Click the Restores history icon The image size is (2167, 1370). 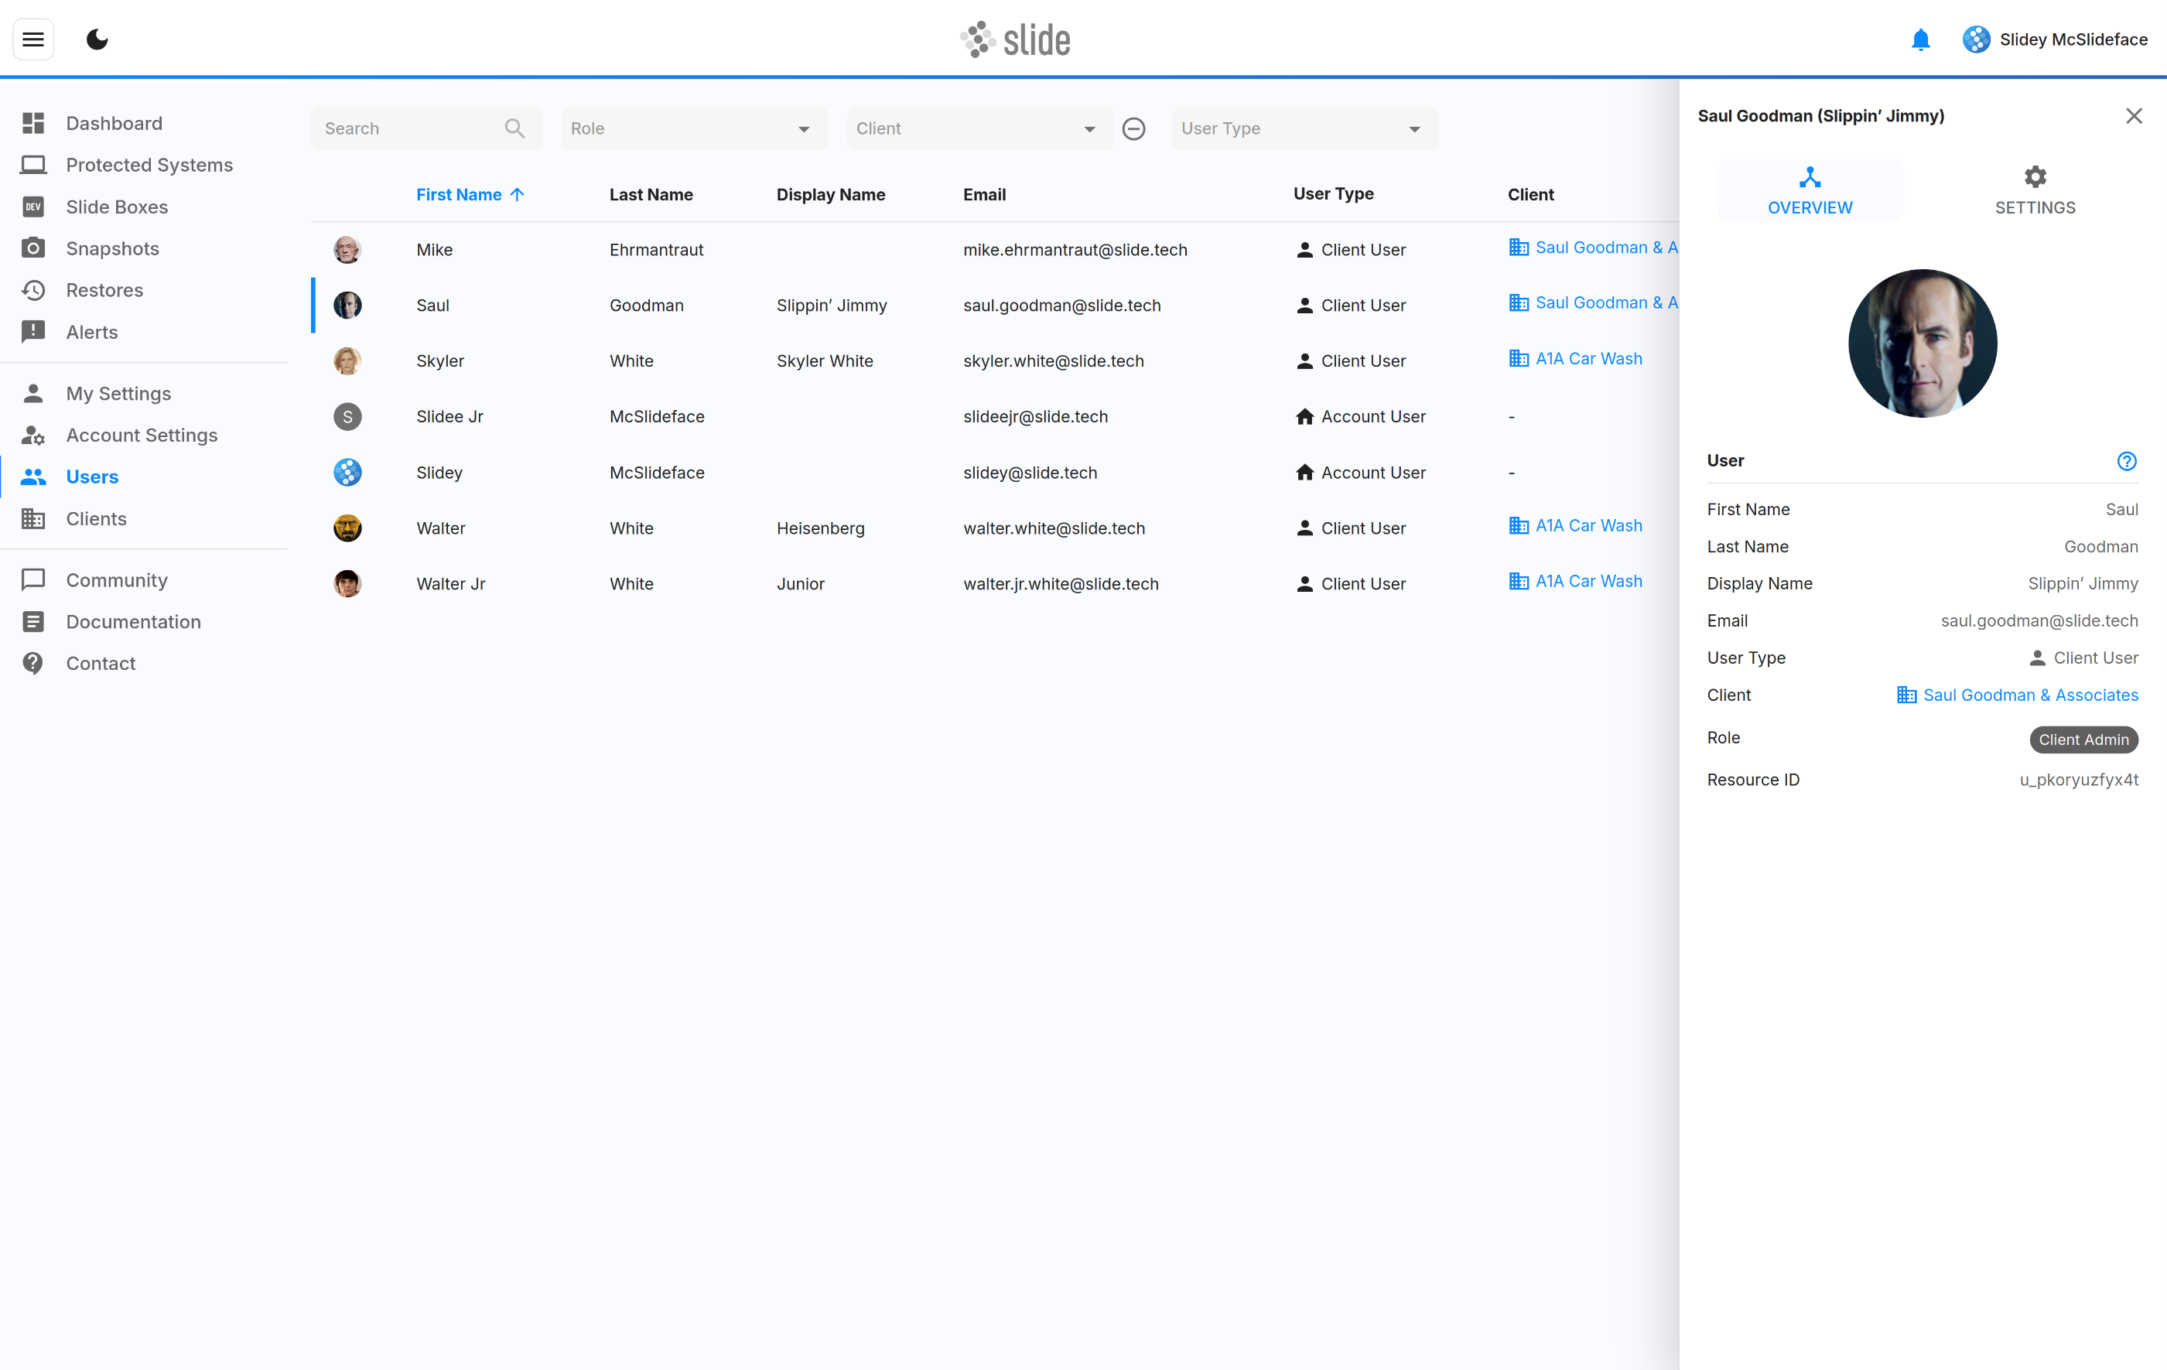point(33,289)
